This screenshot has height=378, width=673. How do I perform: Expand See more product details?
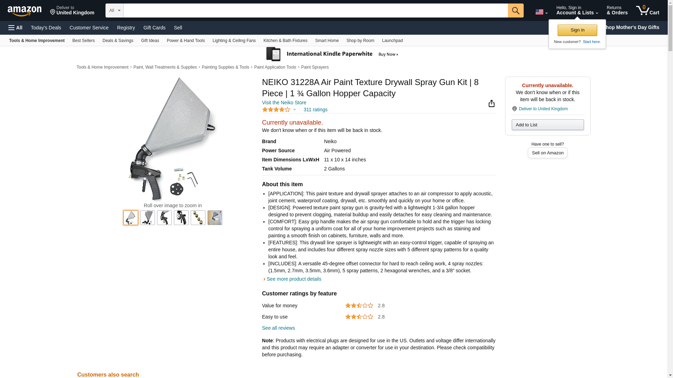click(294, 279)
